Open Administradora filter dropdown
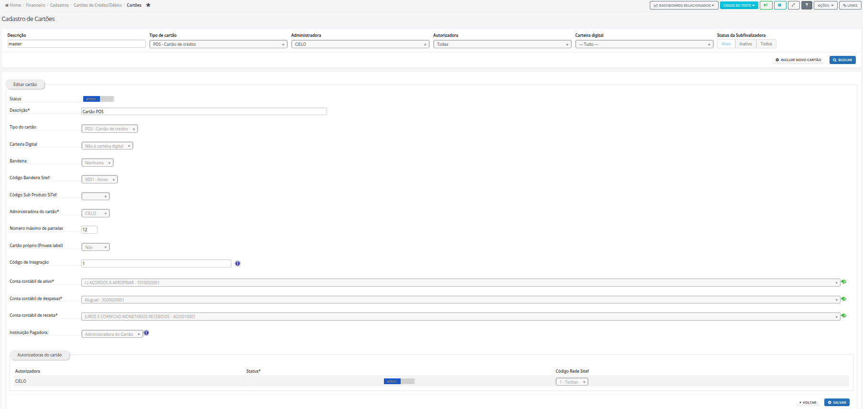This screenshot has height=409, width=863. point(360,44)
